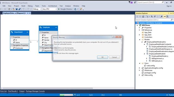Open the Tools menu

[x=44, y=6]
